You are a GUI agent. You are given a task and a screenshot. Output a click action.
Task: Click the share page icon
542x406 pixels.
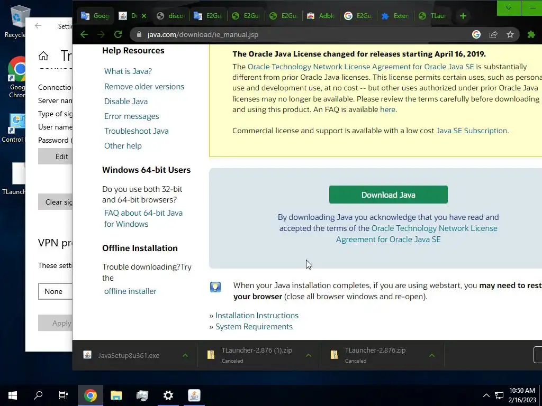(x=493, y=34)
